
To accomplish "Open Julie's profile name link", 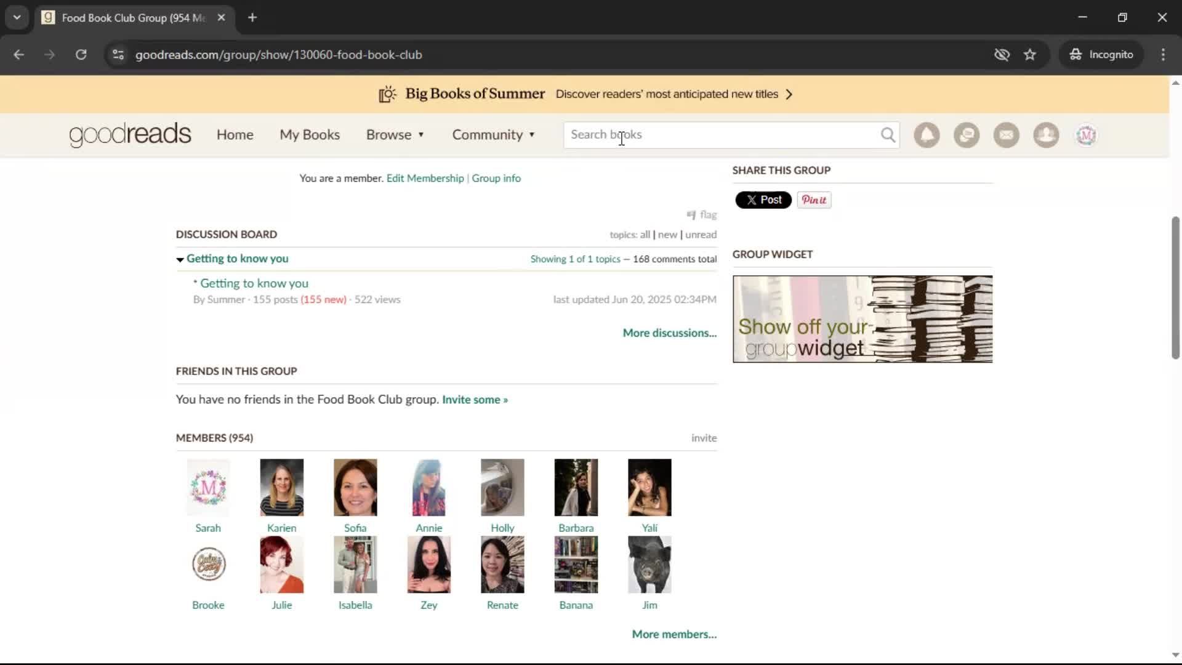I will pyautogui.click(x=282, y=605).
